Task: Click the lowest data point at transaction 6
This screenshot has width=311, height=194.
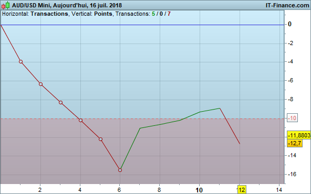Action: (120, 170)
